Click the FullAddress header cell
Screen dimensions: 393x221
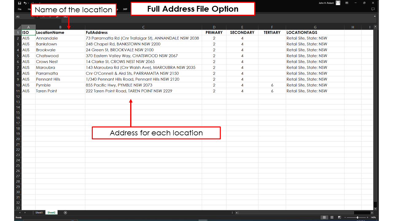(143, 33)
